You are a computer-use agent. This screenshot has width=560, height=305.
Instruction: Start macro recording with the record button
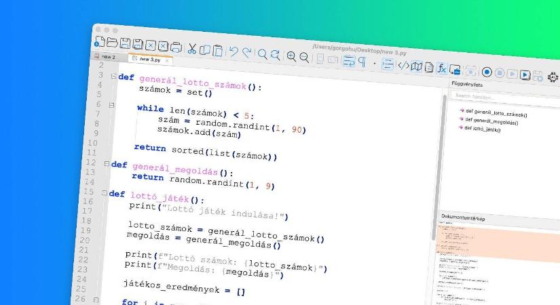[487, 72]
